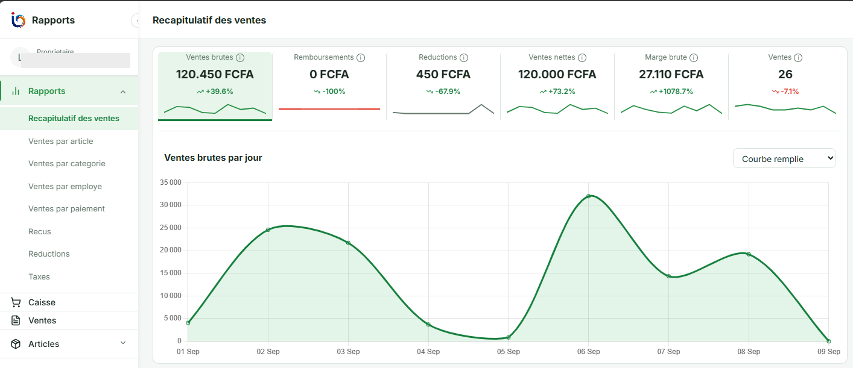Screen dimensions: 853x368
Task: Click the 06 Sep peak data point
Action: pyautogui.click(x=589, y=196)
